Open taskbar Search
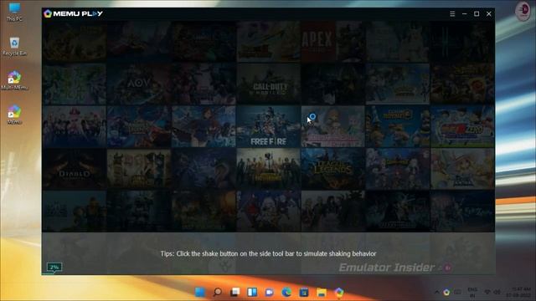The image size is (536, 301). (x=218, y=292)
